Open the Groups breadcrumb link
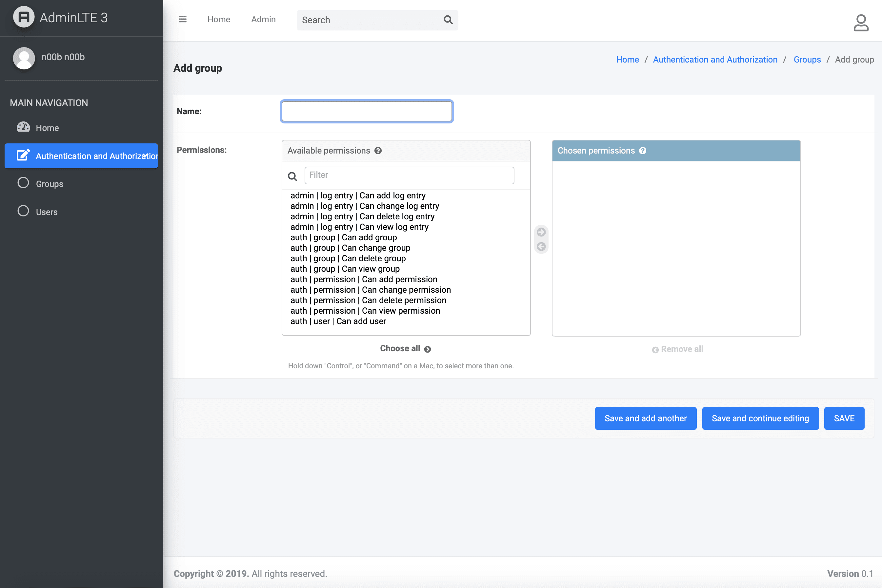 pyautogui.click(x=807, y=59)
